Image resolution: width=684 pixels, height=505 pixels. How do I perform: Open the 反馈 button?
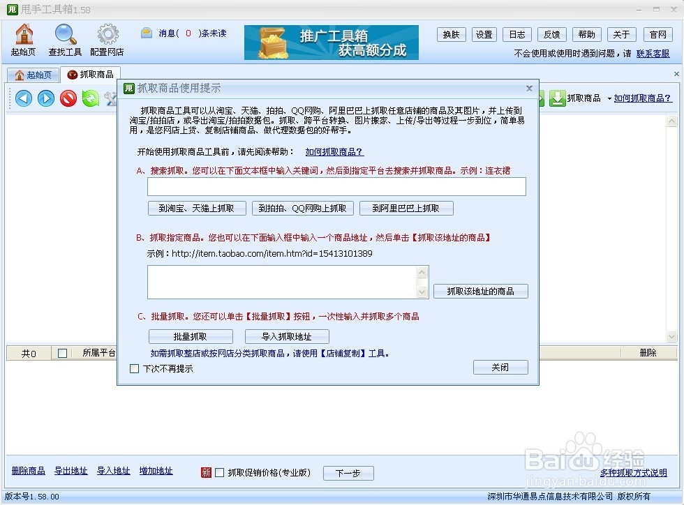[x=552, y=34]
